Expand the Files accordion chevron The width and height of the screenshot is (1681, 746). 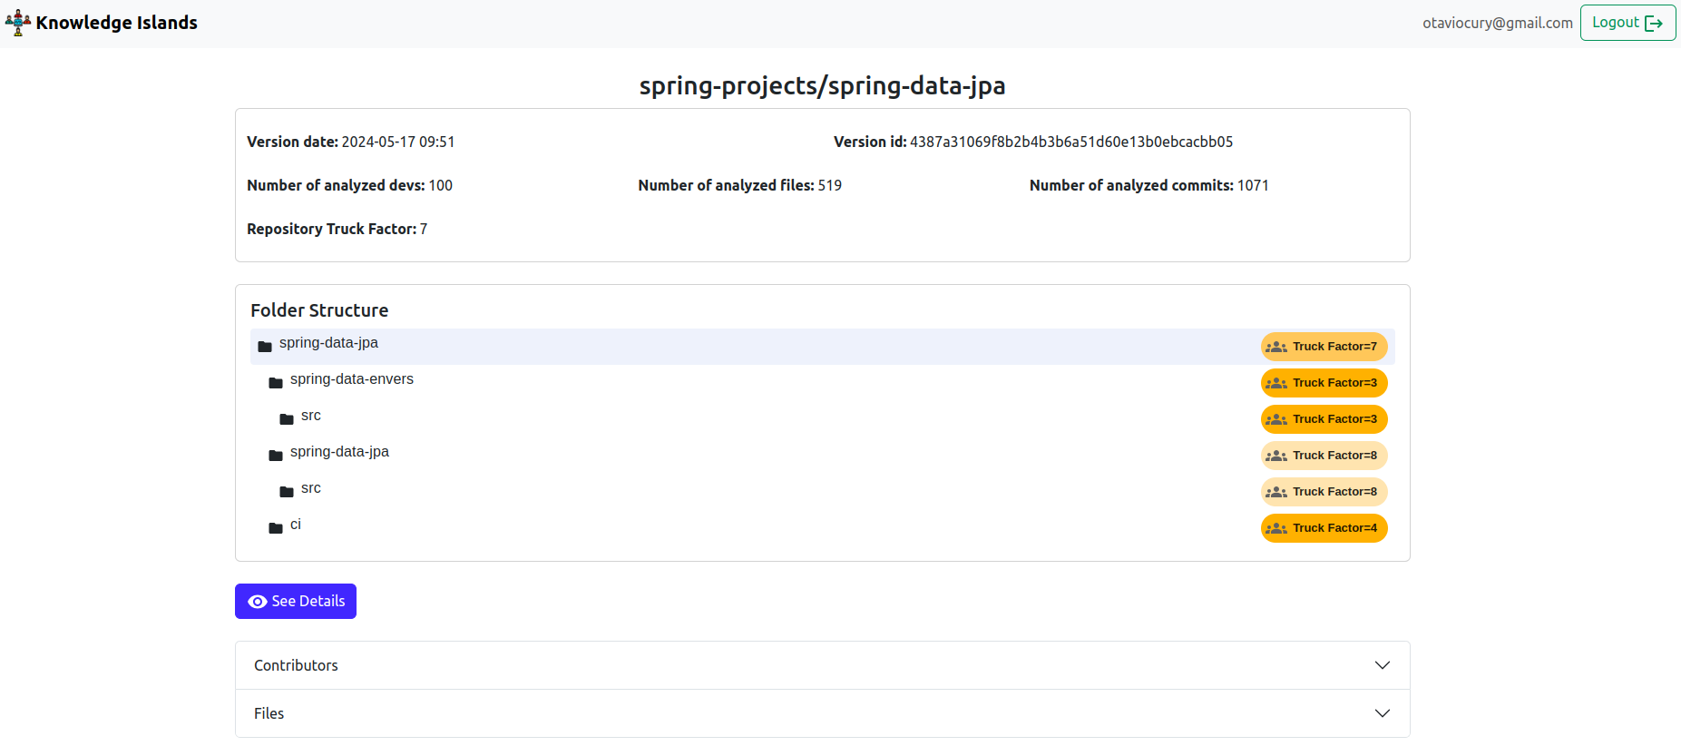coord(1382,713)
